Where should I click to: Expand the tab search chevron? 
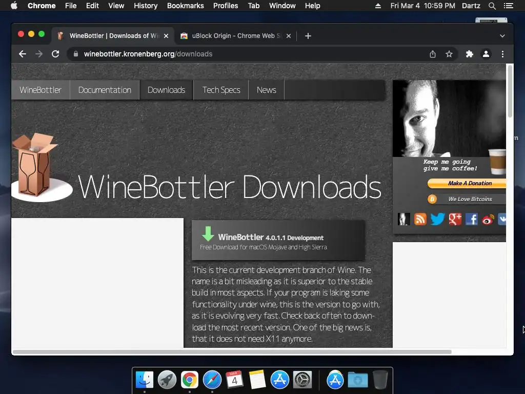(x=502, y=36)
